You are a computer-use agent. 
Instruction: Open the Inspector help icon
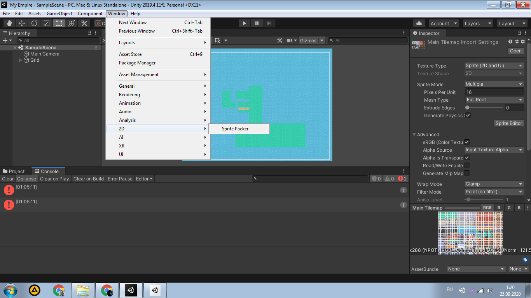[510, 42]
